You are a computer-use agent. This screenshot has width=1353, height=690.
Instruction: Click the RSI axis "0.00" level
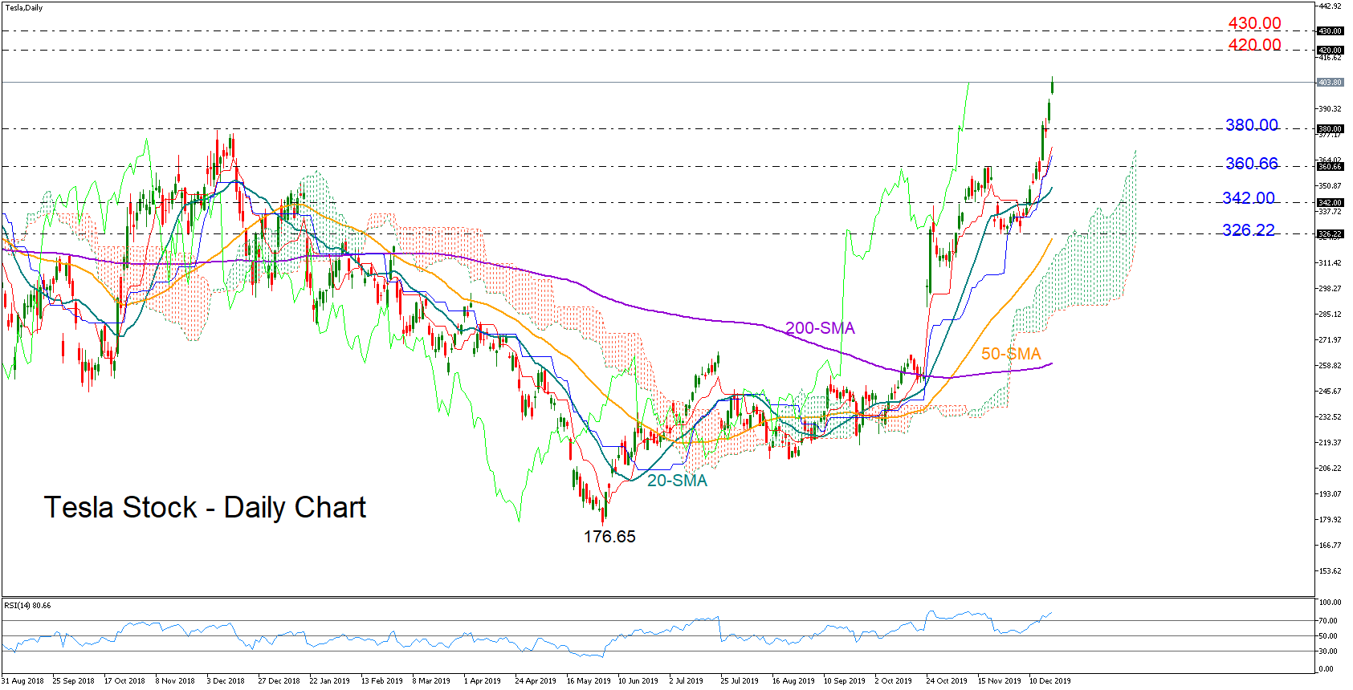pyautogui.click(x=1326, y=669)
